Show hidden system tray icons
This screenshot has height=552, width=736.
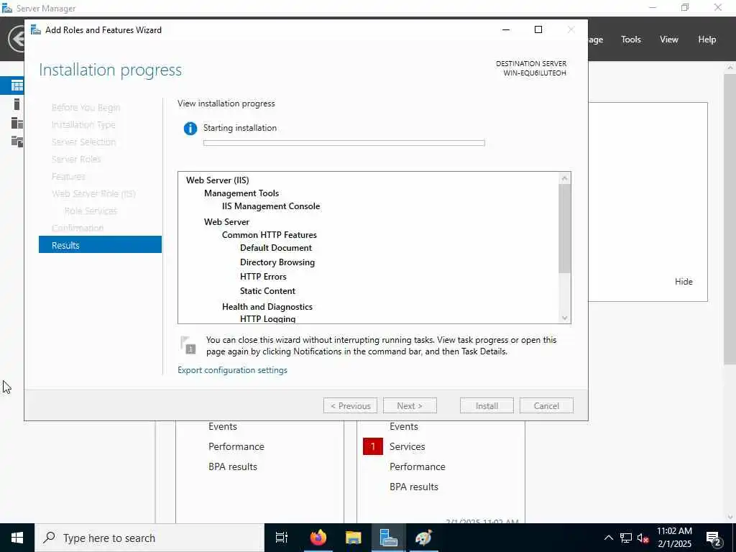pyautogui.click(x=608, y=538)
